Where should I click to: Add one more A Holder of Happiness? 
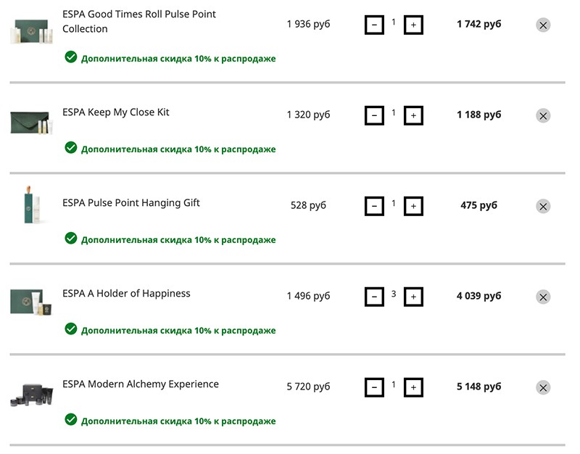tap(413, 297)
